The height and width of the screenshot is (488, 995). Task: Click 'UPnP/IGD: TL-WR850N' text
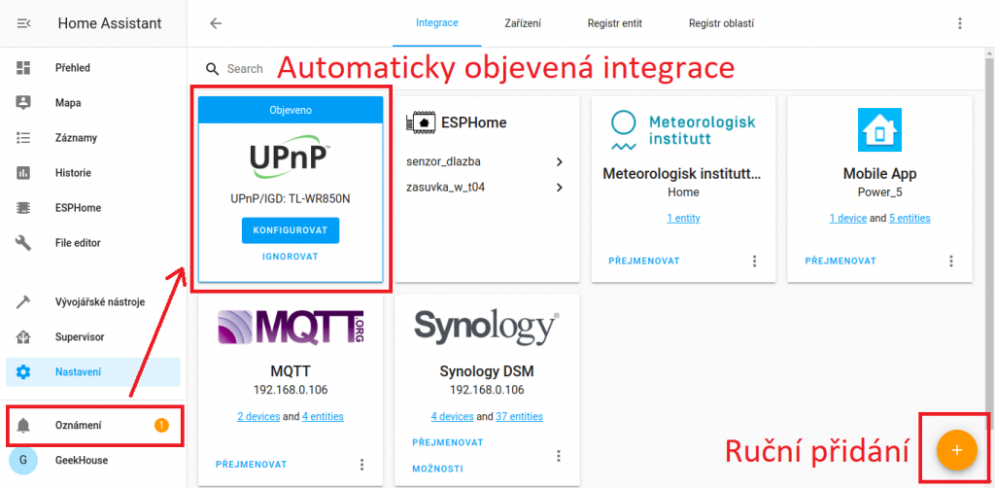tap(291, 198)
